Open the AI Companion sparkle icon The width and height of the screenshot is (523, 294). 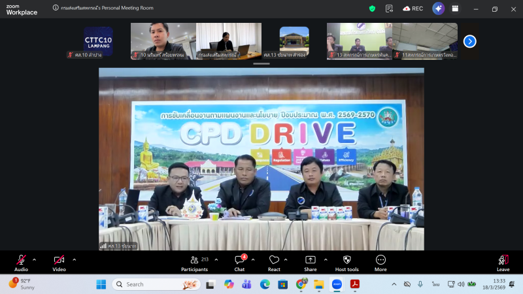pos(438,8)
